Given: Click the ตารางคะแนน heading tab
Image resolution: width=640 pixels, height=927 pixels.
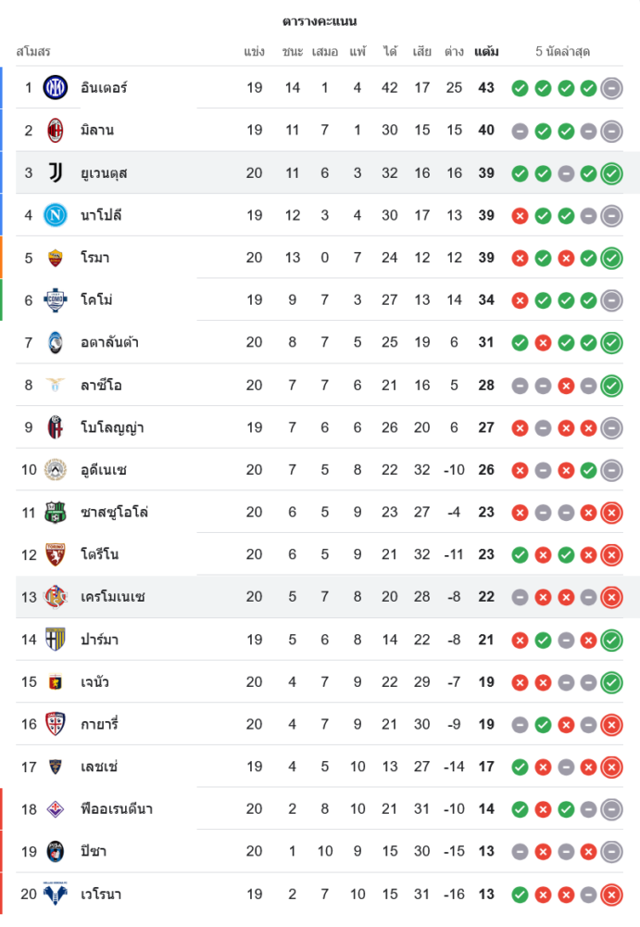Looking at the screenshot, I should click(320, 21).
